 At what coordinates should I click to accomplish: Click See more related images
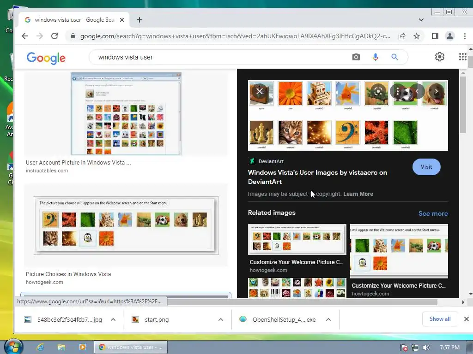(x=433, y=213)
